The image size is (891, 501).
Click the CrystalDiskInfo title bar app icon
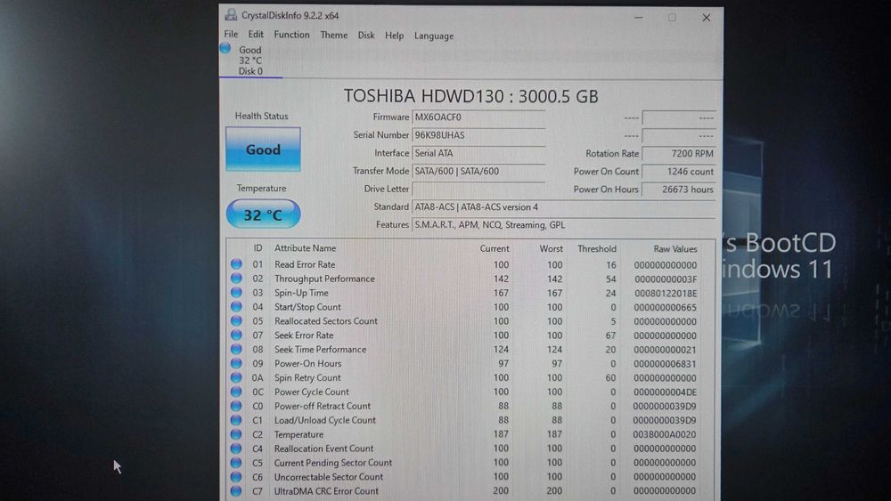click(231, 15)
